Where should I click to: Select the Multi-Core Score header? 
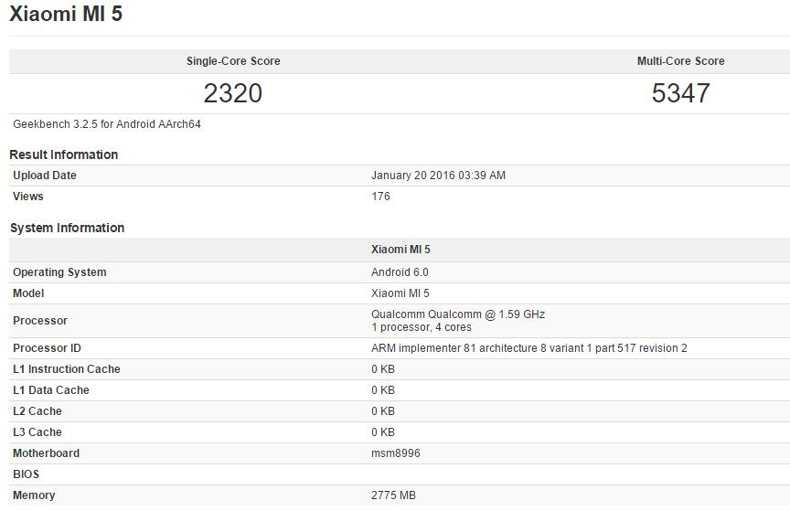pyautogui.click(x=680, y=61)
